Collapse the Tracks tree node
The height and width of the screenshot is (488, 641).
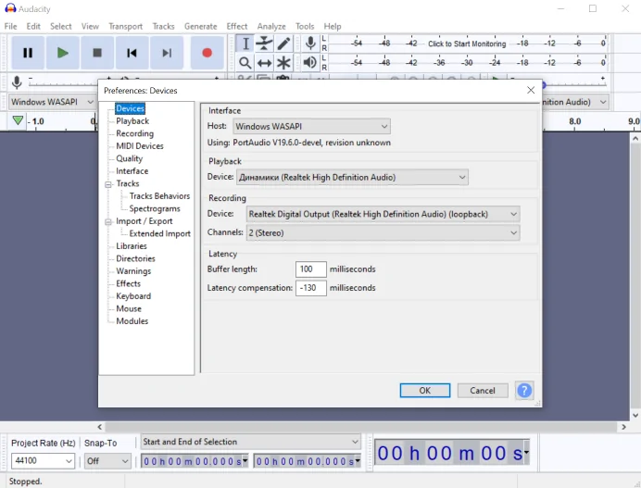pyautogui.click(x=108, y=184)
